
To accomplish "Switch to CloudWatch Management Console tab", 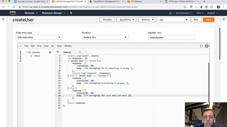I will pos(106,1).
